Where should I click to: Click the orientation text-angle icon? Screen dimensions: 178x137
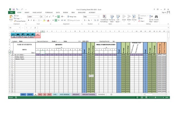[x=62, y=17]
